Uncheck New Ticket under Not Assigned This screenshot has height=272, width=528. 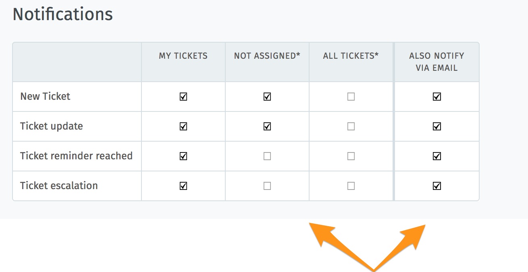267,97
